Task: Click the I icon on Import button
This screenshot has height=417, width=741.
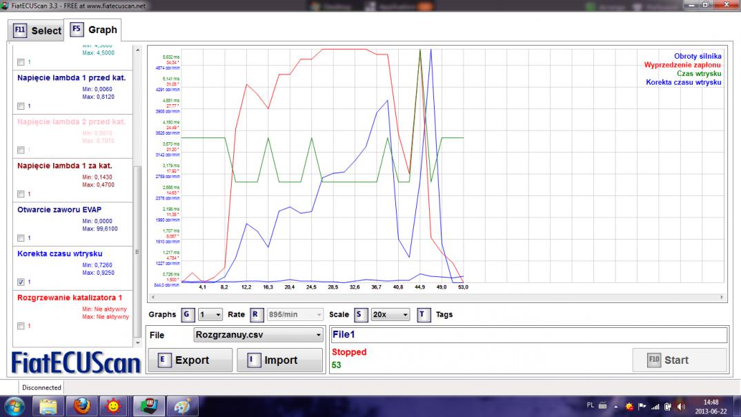Action: coord(253,360)
